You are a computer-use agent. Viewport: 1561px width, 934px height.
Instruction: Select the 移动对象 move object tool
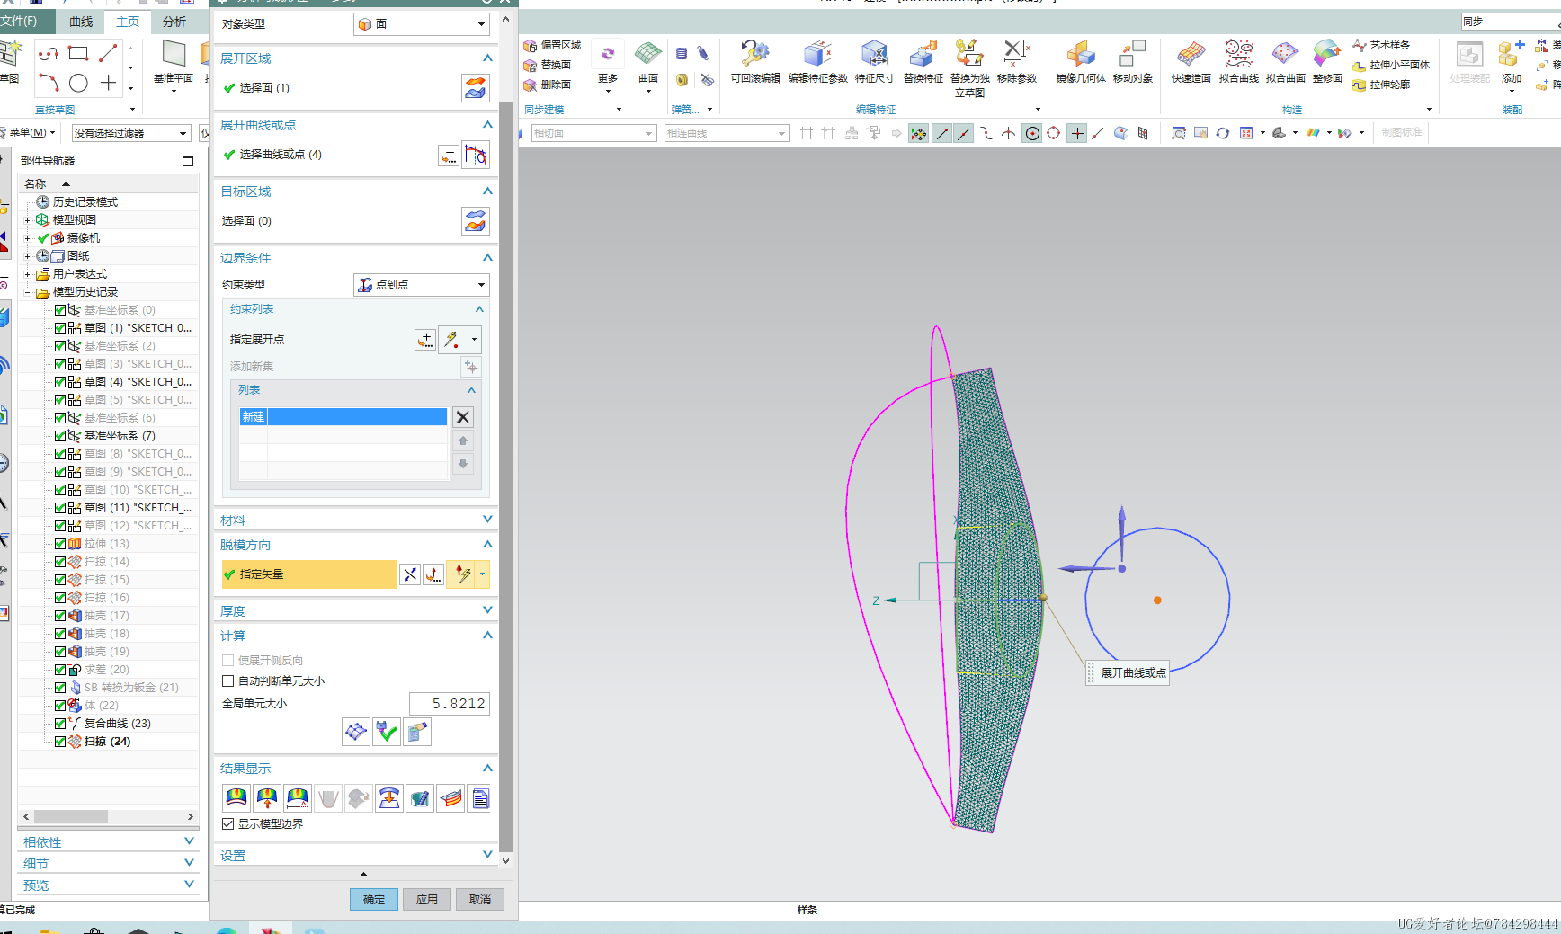pos(1132,62)
